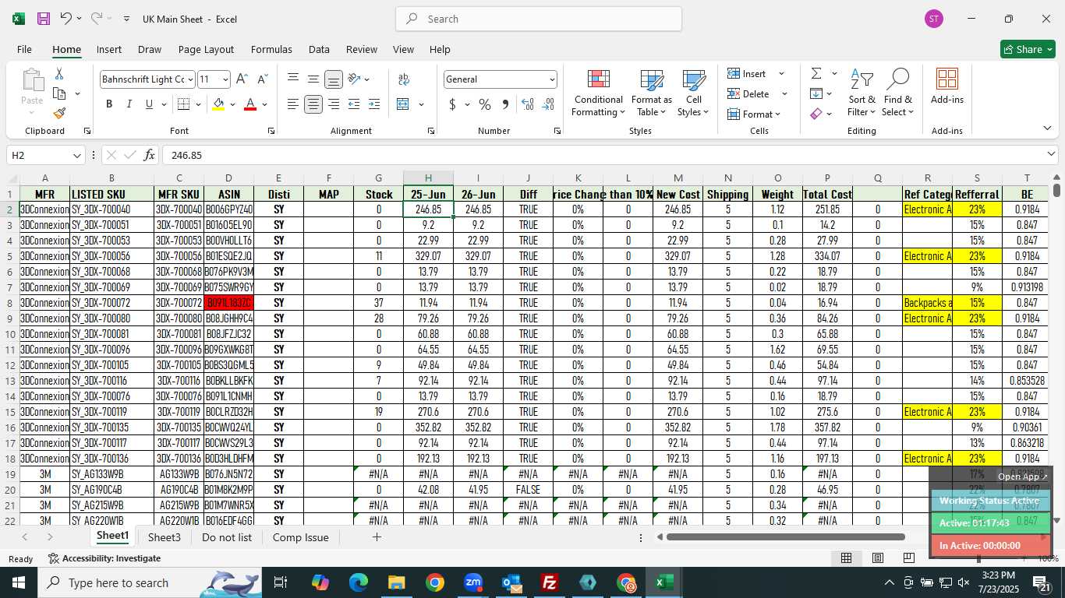Open the font name dropdown
This screenshot has height=598, width=1065.
coord(190,79)
